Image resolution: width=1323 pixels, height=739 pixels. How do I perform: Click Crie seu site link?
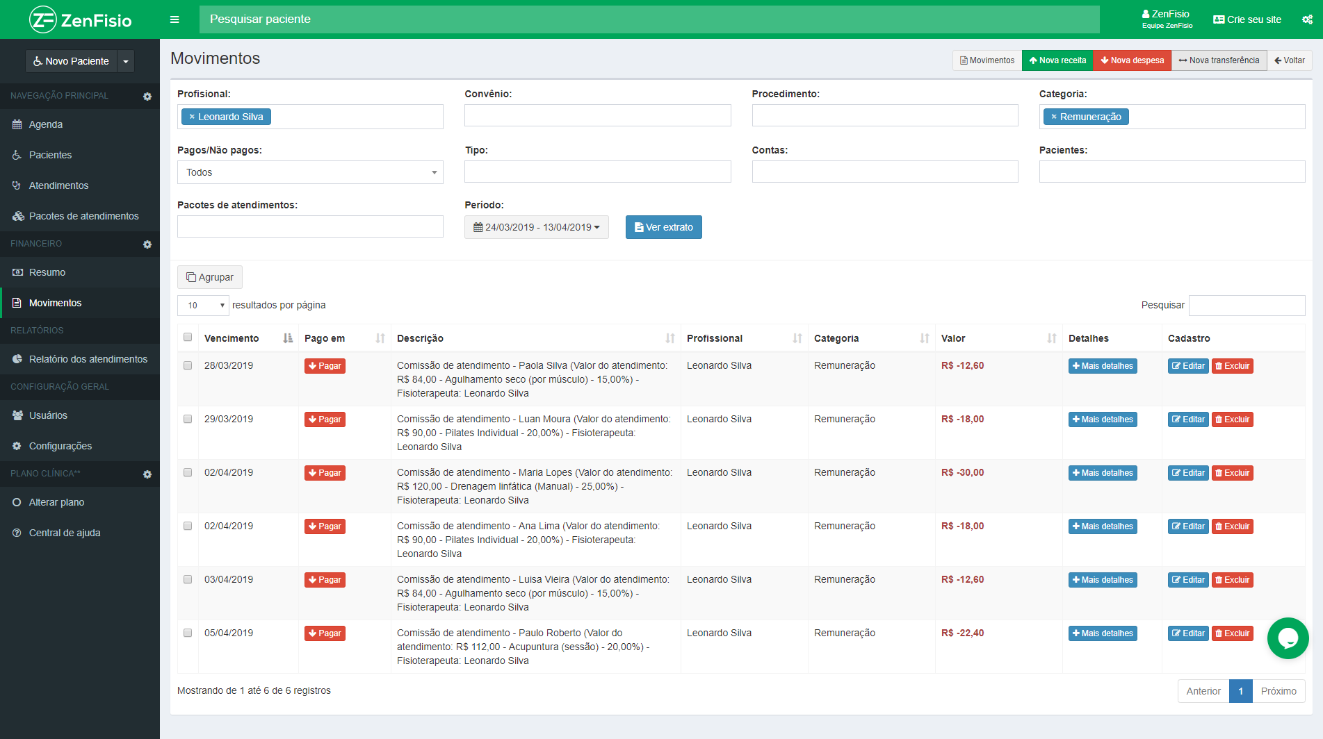(1247, 19)
